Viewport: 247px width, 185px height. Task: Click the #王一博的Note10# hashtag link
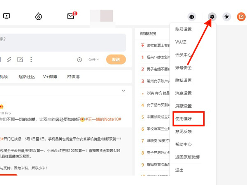pyautogui.click(x=102, y=119)
